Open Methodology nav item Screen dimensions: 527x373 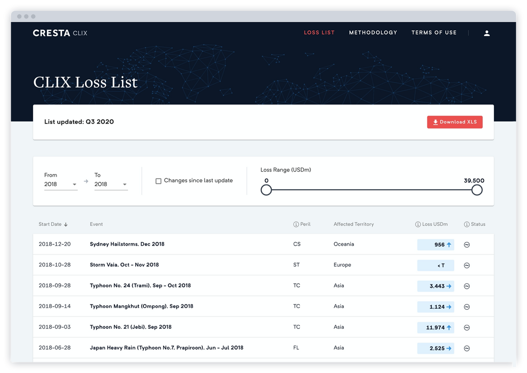point(373,33)
